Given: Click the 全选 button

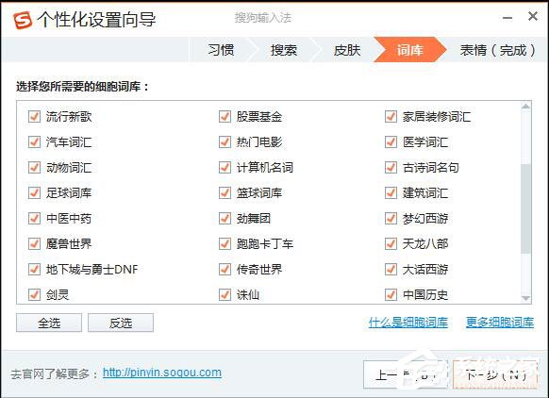Looking at the screenshot, I should point(49,323).
